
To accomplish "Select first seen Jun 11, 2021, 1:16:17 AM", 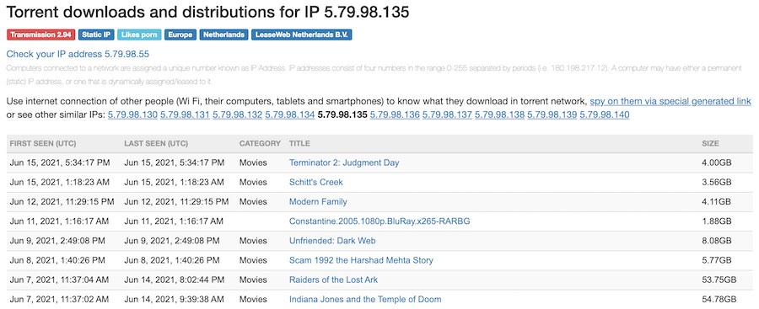I will point(60,221).
